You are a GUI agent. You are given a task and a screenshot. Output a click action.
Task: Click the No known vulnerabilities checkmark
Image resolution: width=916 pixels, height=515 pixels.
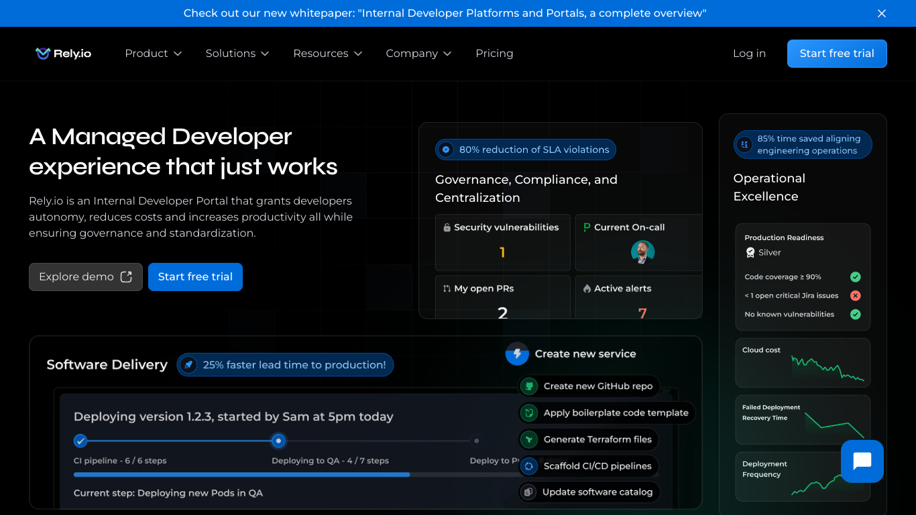(x=856, y=314)
